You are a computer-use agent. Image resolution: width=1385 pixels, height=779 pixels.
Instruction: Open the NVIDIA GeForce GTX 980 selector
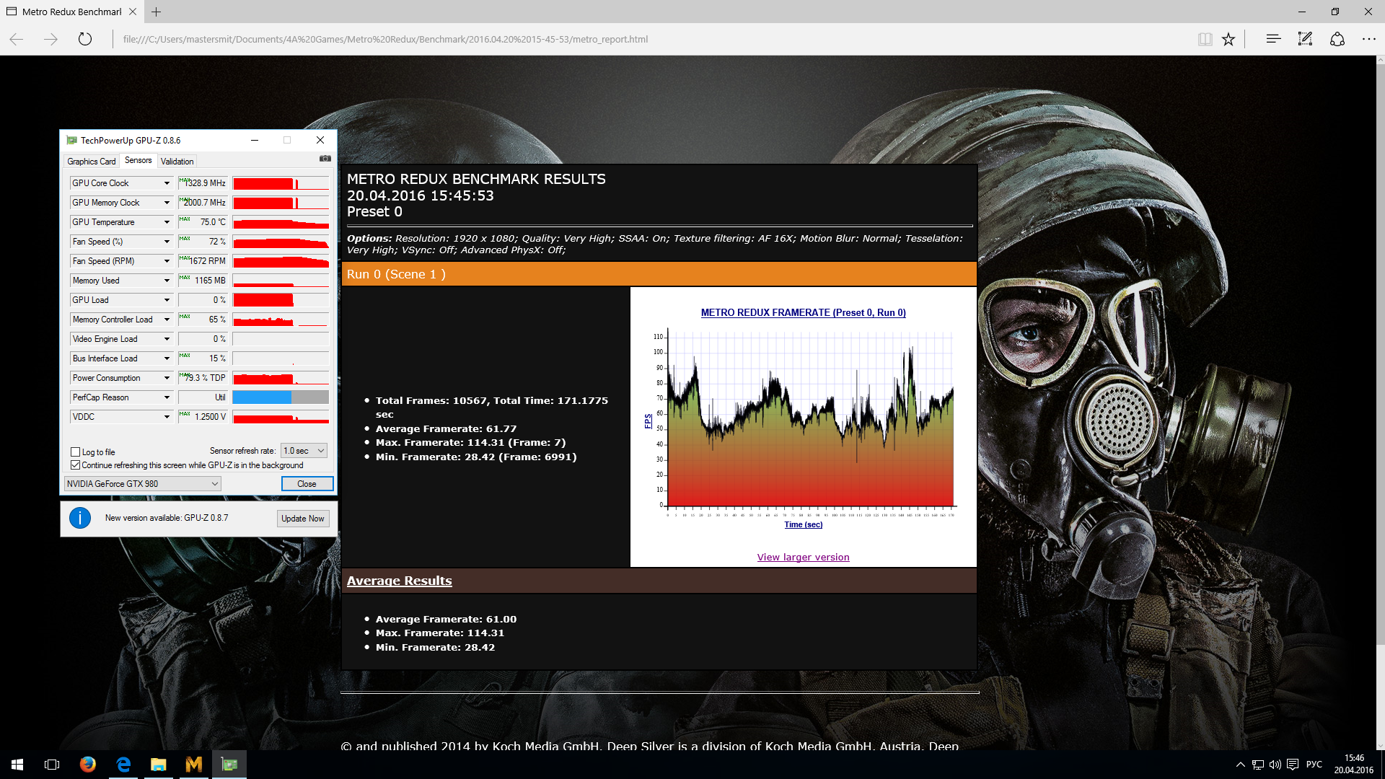click(143, 484)
